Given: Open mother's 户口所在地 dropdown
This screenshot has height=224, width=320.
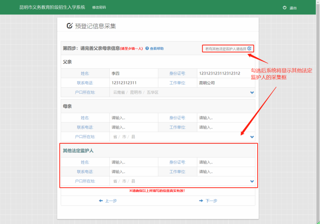Looking at the screenshot, I should (x=252, y=137).
